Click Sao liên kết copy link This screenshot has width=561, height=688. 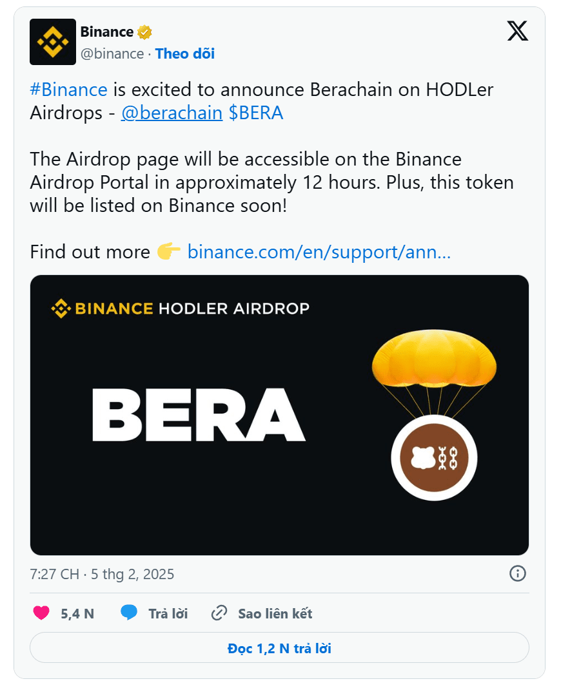pyautogui.click(x=275, y=614)
